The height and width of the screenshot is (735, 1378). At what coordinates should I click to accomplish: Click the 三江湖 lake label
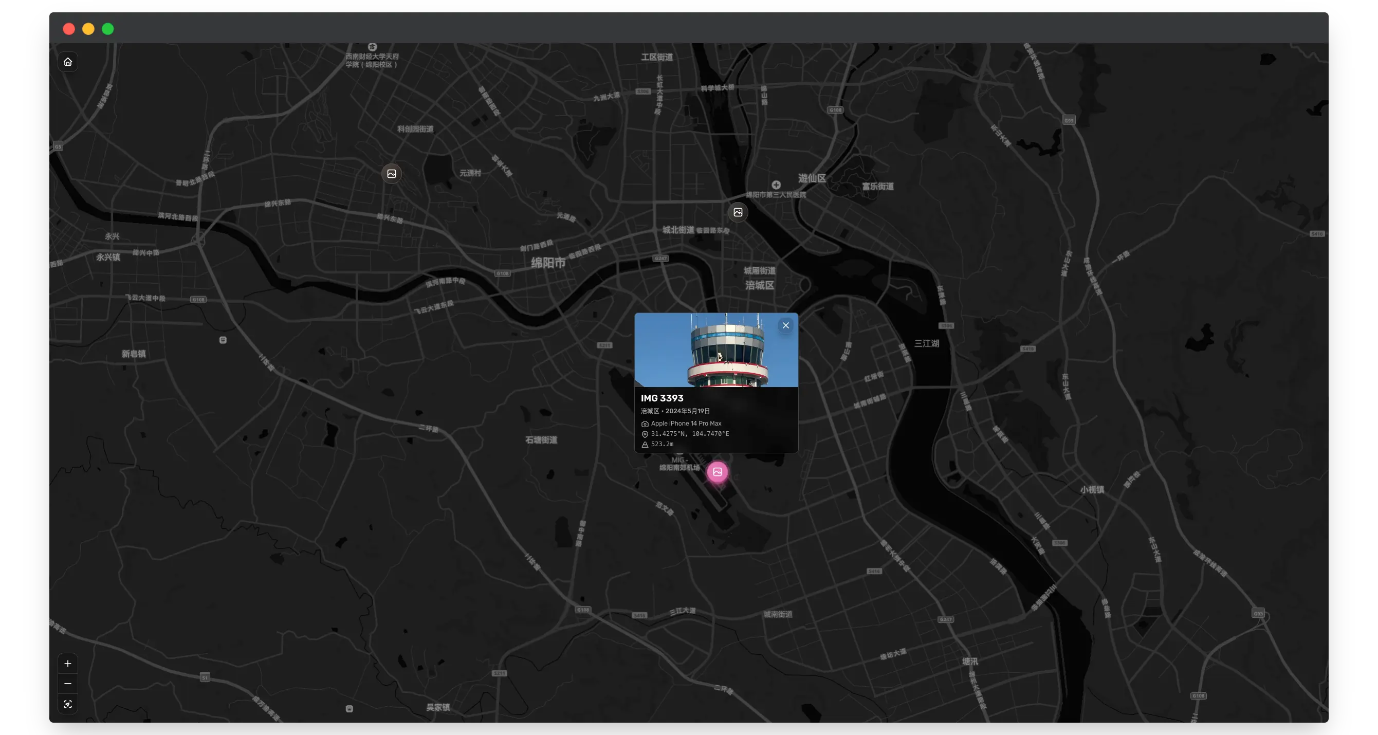926,343
